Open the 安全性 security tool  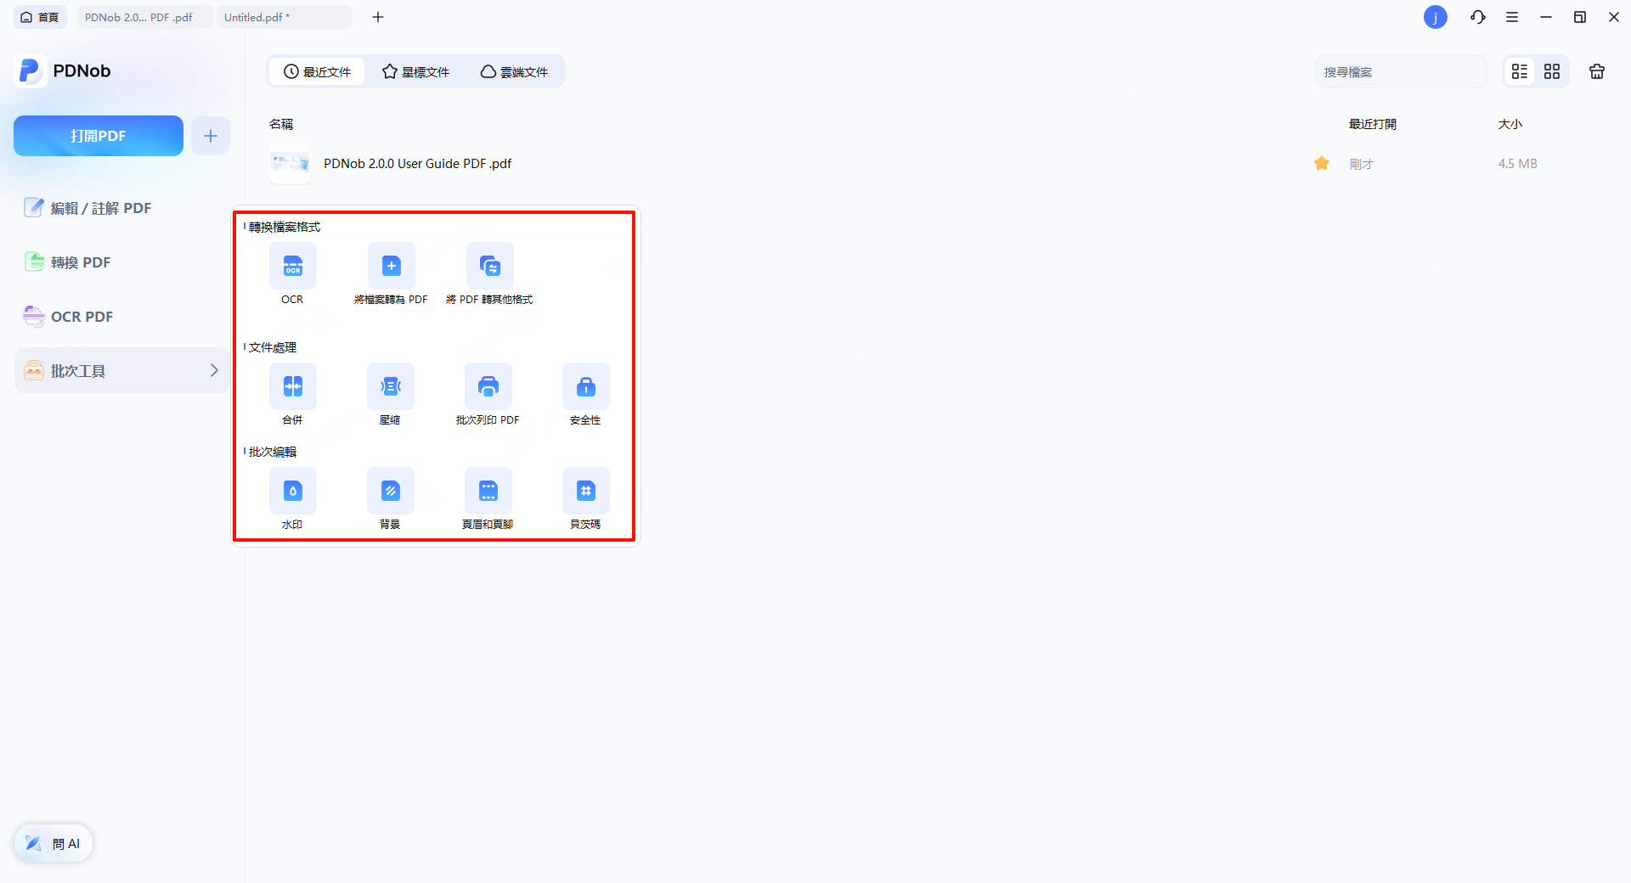click(586, 386)
